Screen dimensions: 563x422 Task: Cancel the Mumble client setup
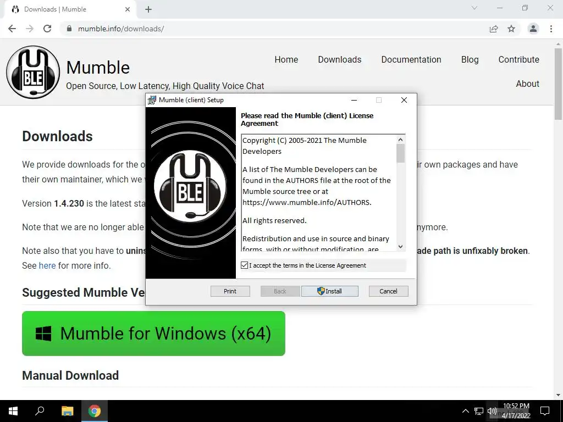389,291
